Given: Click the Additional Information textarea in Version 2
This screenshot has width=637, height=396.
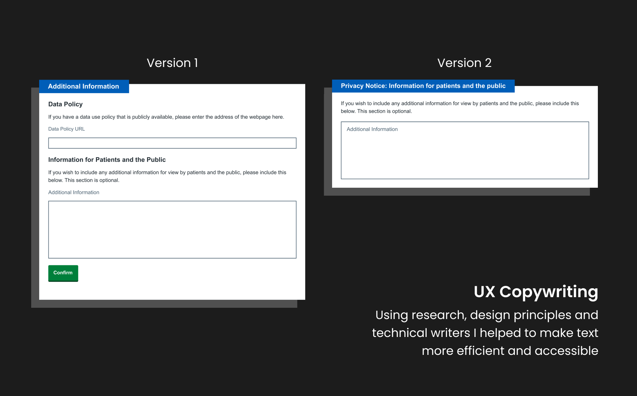Looking at the screenshot, I should [464, 156].
